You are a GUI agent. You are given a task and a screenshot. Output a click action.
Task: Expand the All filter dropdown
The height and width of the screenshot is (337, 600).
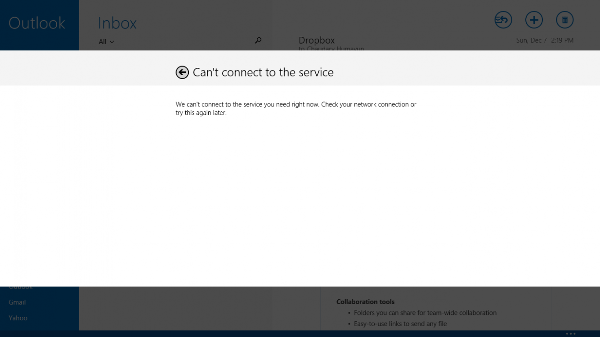(x=106, y=42)
